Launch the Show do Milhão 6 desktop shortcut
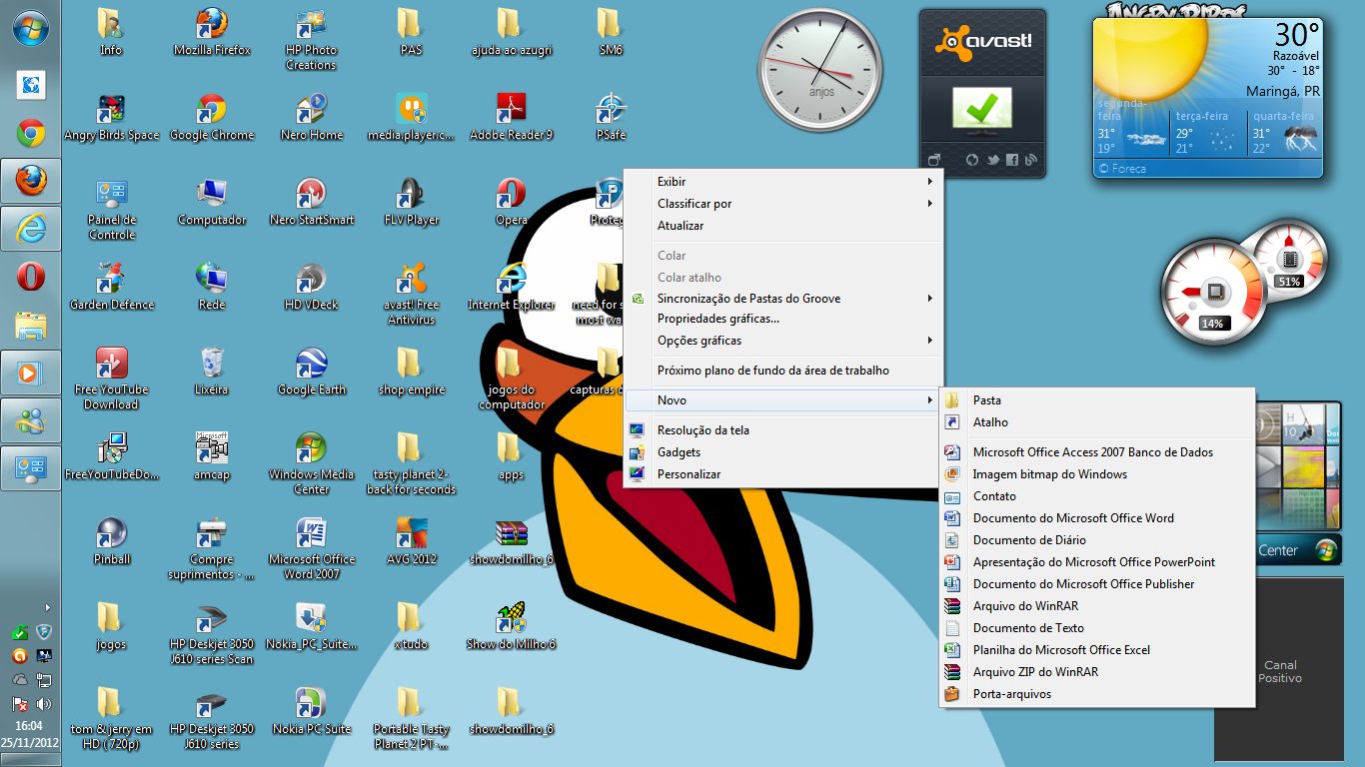The width and height of the screenshot is (1365, 767). [512, 626]
